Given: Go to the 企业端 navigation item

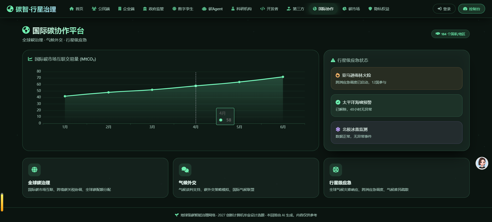Looking at the screenshot, I should pos(126,9).
